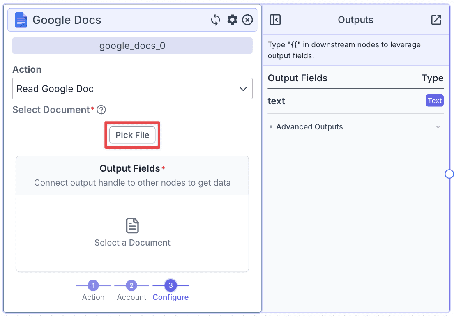The width and height of the screenshot is (454, 317).
Task: Click the Connect output handle hint text
Action: click(x=132, y=183)
